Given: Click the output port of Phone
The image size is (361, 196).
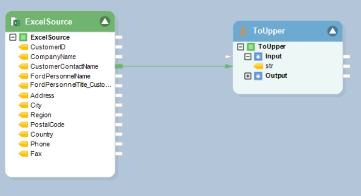Looking at the screenshot, I should coord(119,144).
